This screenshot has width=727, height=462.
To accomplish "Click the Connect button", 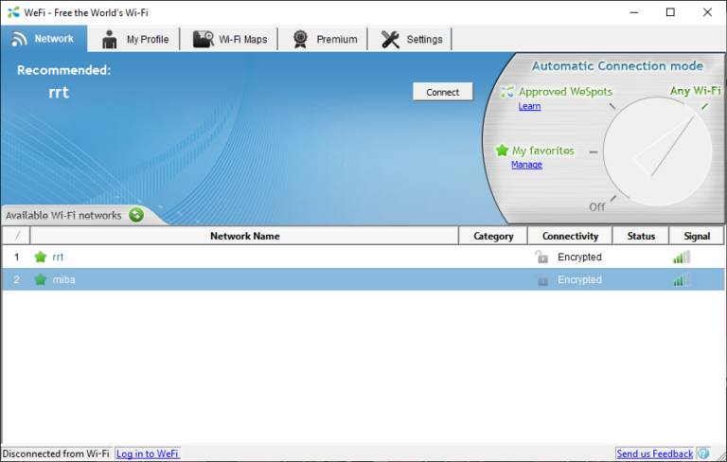I will click(x=443, y=92).
